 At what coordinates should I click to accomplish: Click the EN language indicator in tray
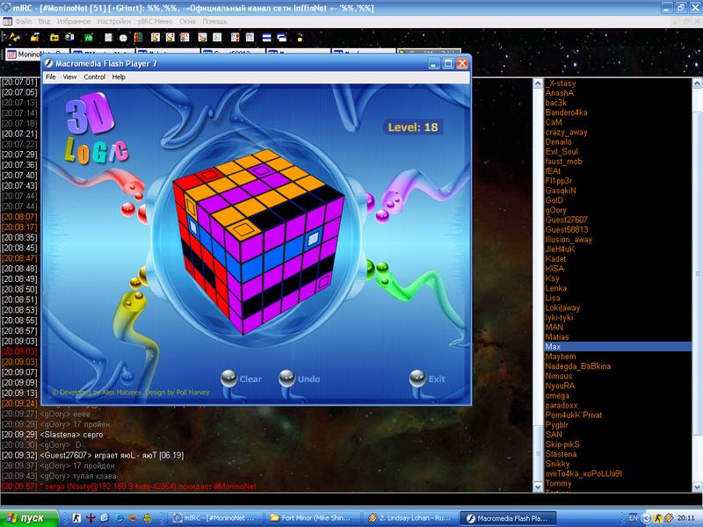tap(633, 517)
